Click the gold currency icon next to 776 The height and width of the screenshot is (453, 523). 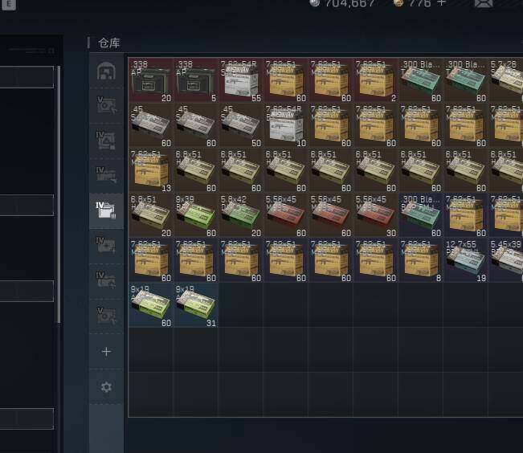pos(398,3)
